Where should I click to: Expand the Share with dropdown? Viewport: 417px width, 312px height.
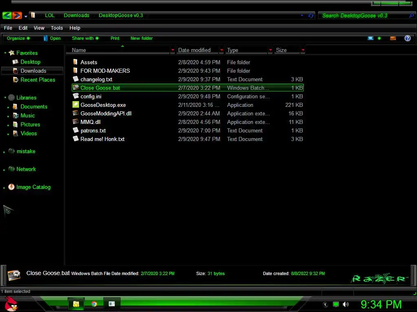pos(85,38)
